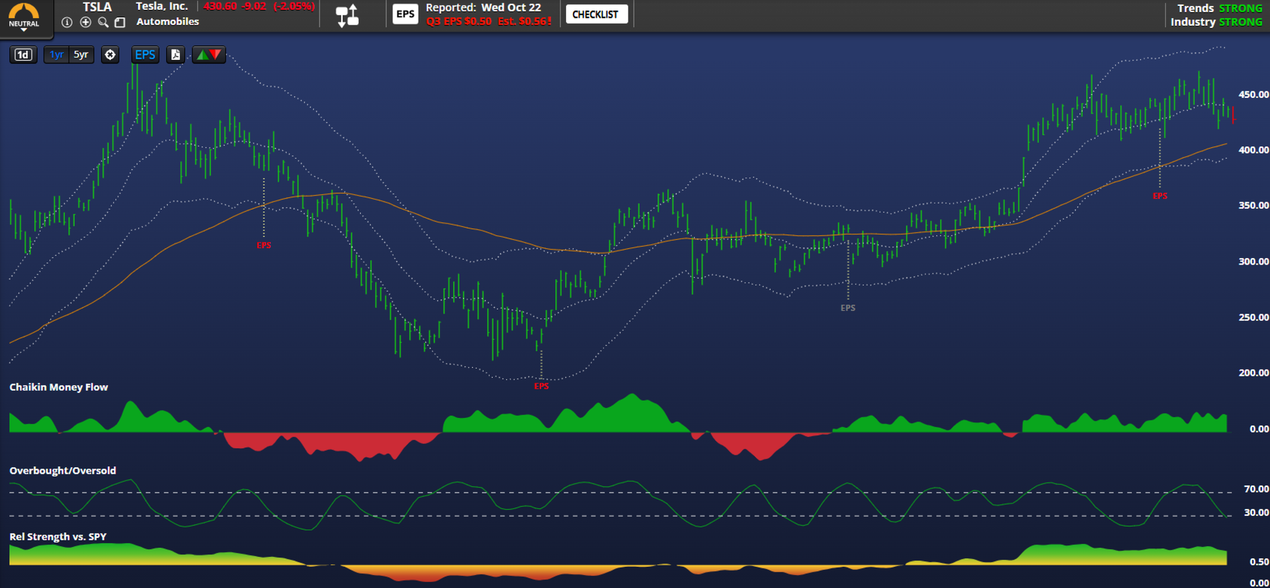
Task: Click the swap arrows compare icon
Action: click(x=347, y=15)
